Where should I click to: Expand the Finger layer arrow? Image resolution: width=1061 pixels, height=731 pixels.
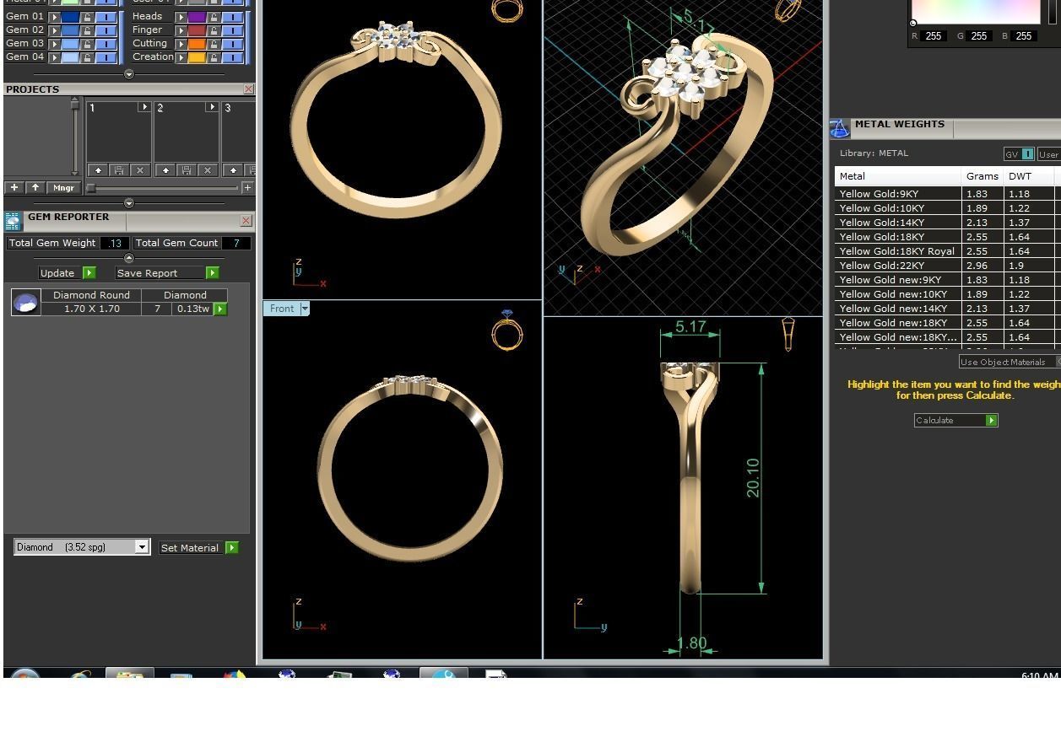pos(181,30)
